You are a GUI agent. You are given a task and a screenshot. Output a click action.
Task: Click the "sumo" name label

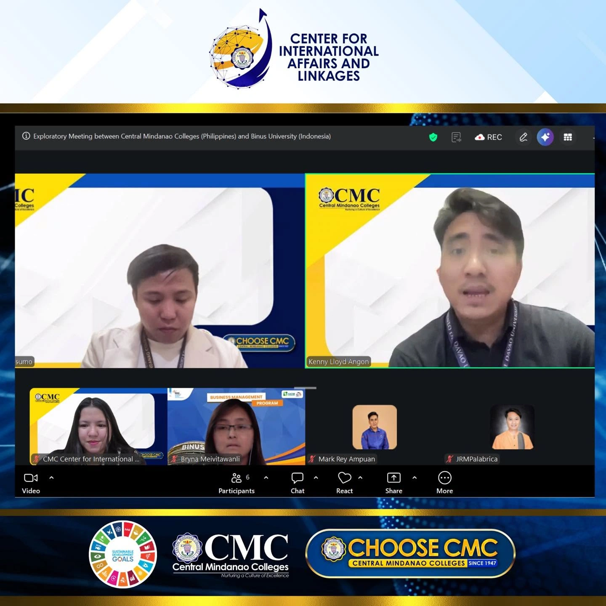tap(24, 361)
